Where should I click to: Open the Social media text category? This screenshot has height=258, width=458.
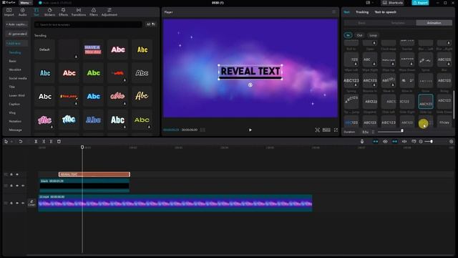click(17, 78)
